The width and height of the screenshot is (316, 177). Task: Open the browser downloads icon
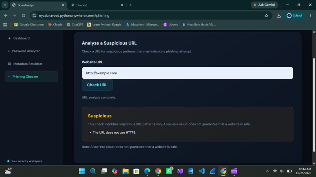click(x=279, y=16)
